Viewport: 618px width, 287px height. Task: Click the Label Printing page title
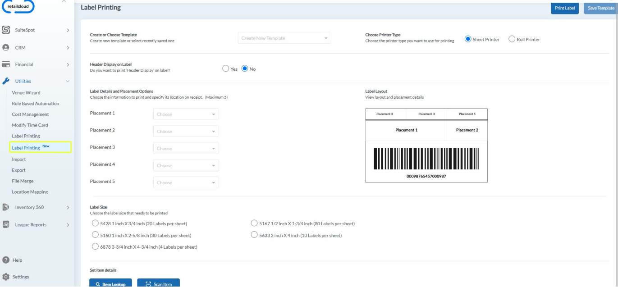[x=101, y=8]
